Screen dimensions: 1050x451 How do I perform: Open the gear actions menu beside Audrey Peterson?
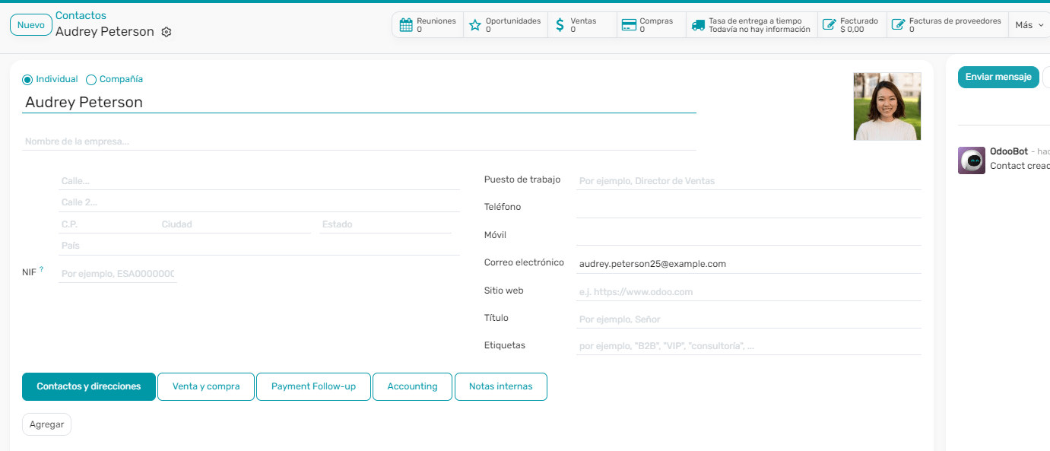pyautogui.click(x=167, y=32)
